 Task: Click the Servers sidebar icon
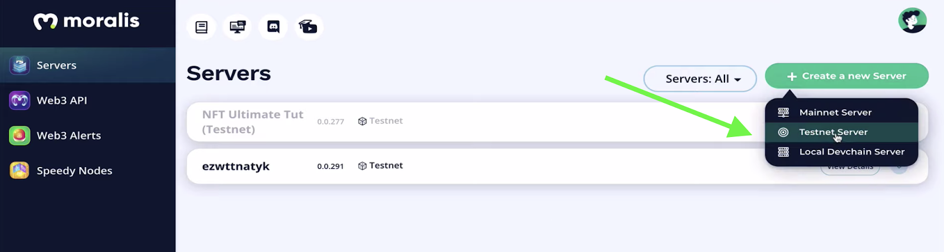[19, 65]
